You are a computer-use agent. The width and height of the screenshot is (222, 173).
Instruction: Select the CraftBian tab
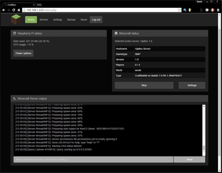tap(18, 5)
